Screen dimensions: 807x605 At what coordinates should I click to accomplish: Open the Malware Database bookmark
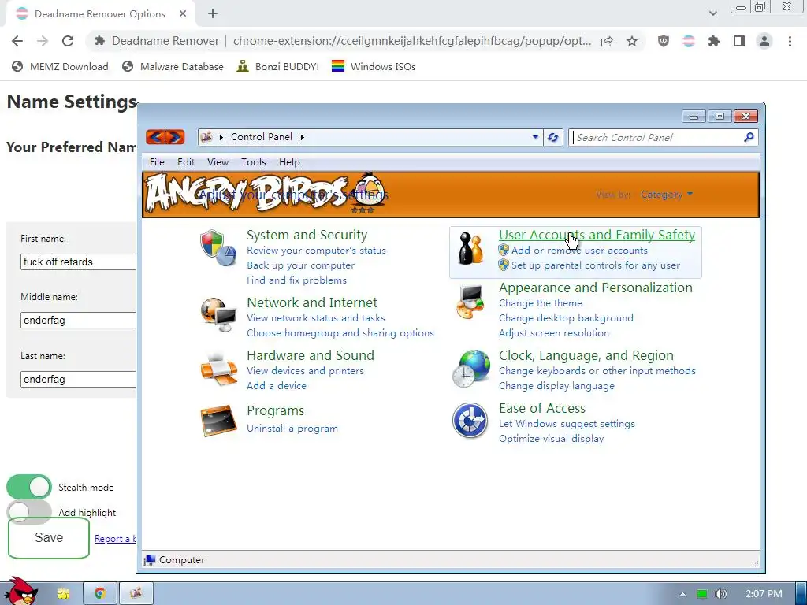pyautogui.click(x=173, y=66)
